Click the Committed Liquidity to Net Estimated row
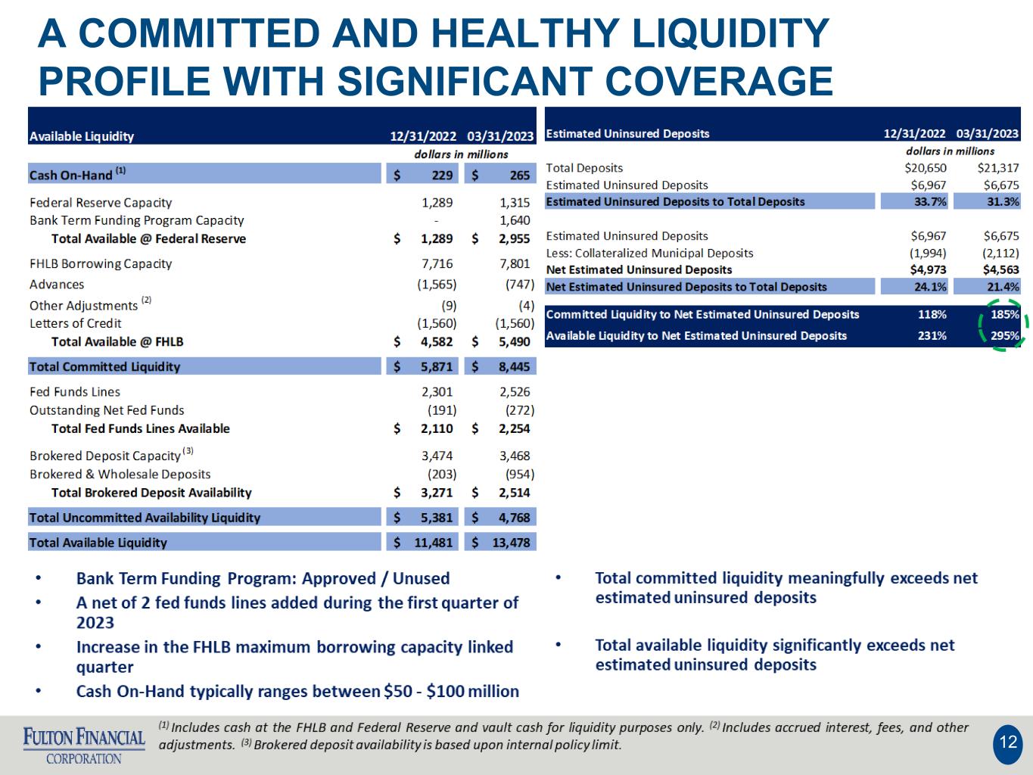Screen dimensions: 1033x775 pyautogui.click(x=782, y=314)
